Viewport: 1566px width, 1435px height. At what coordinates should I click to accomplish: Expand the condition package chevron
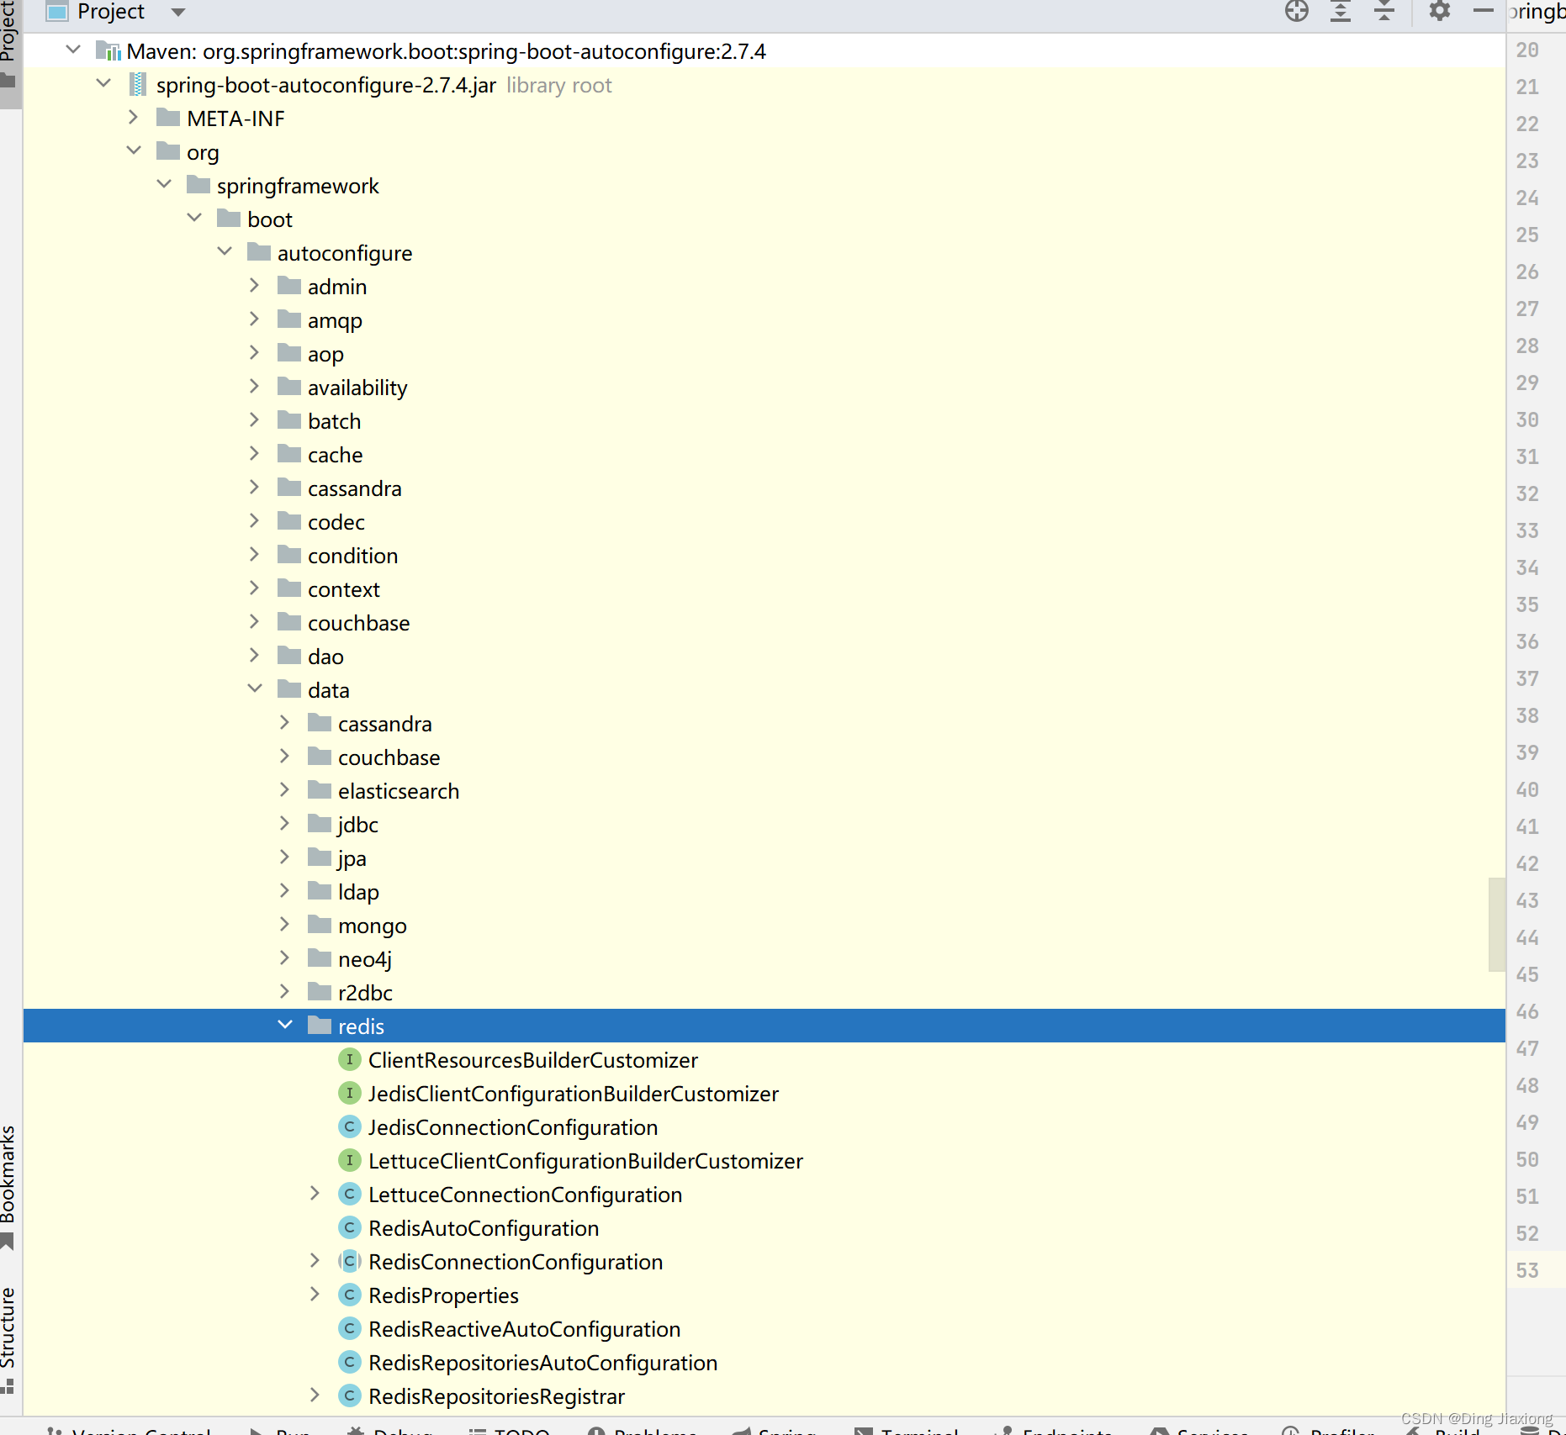click(255, 555)
